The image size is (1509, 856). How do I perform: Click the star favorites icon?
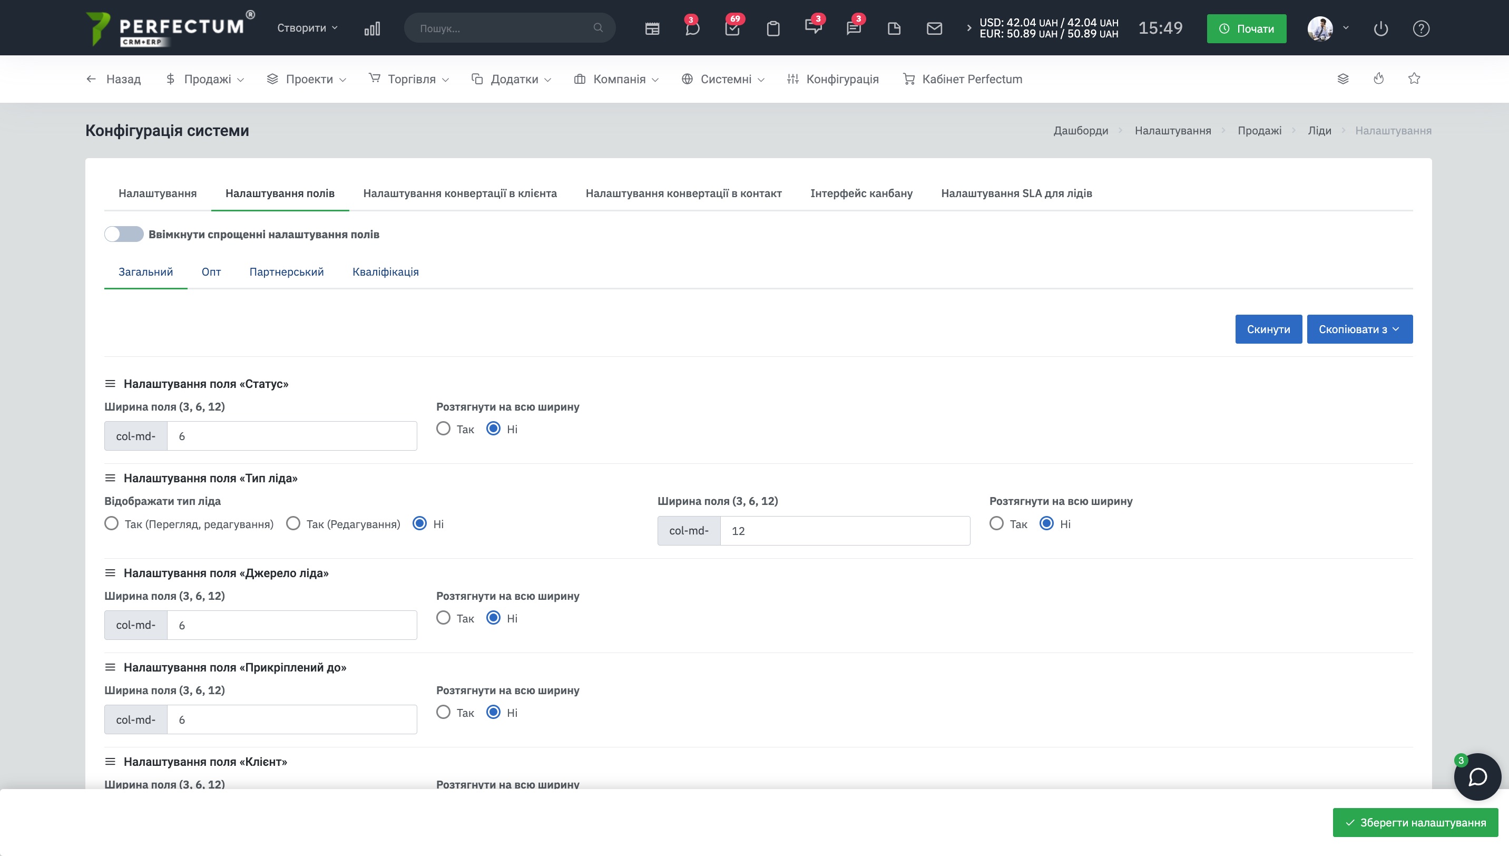click(x=1414, y=79)
